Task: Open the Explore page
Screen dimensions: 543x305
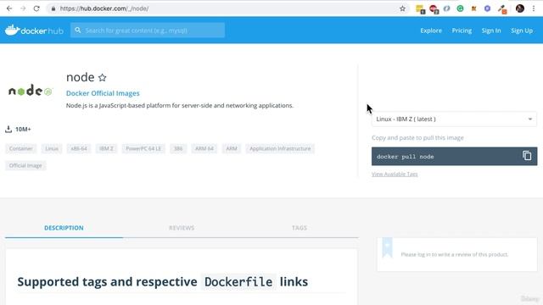Action: click(x=431, y=30)
